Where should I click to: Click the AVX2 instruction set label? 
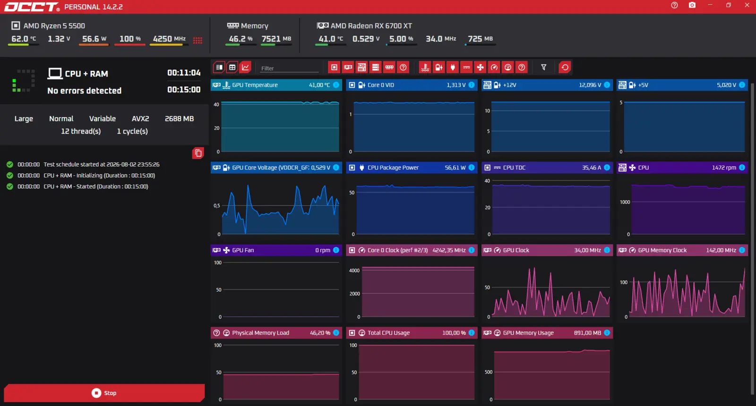tap(140, 118)
